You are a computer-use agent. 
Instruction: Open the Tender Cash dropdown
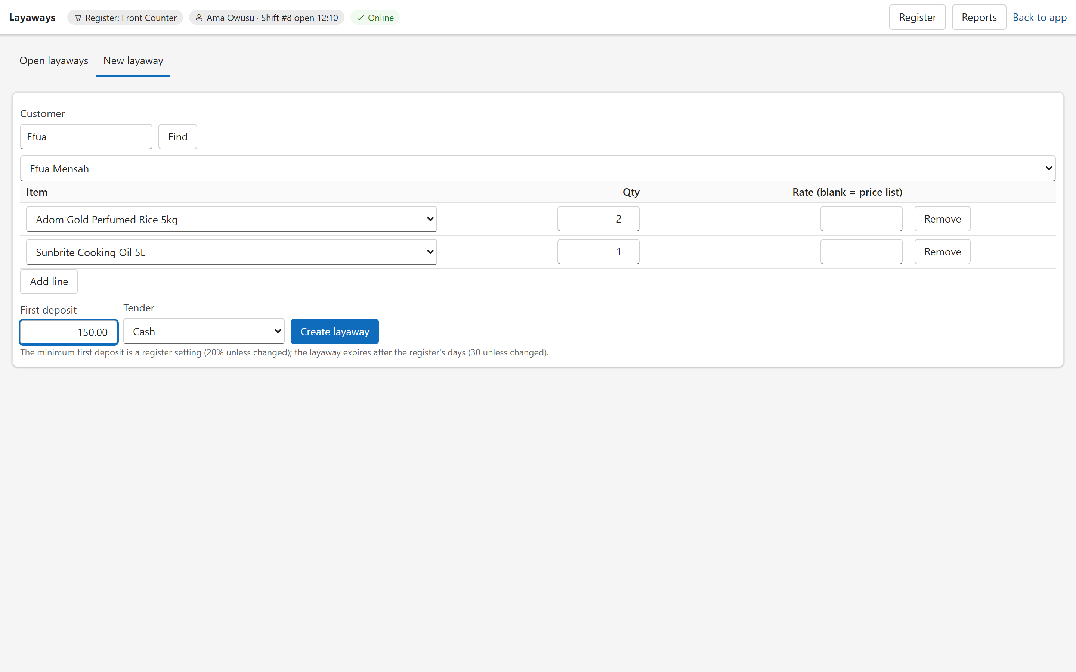click(204, 331)
